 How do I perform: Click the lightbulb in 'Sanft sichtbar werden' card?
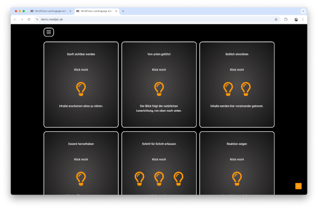[x=81, y=89]
